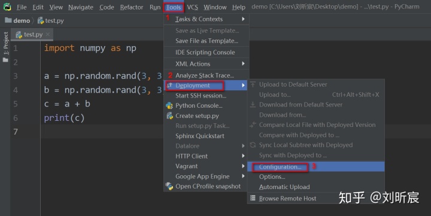Viewport: 431px width, 216px height.
Task: Click Compare with Deployed to ...
Action: tap(316, 135)
